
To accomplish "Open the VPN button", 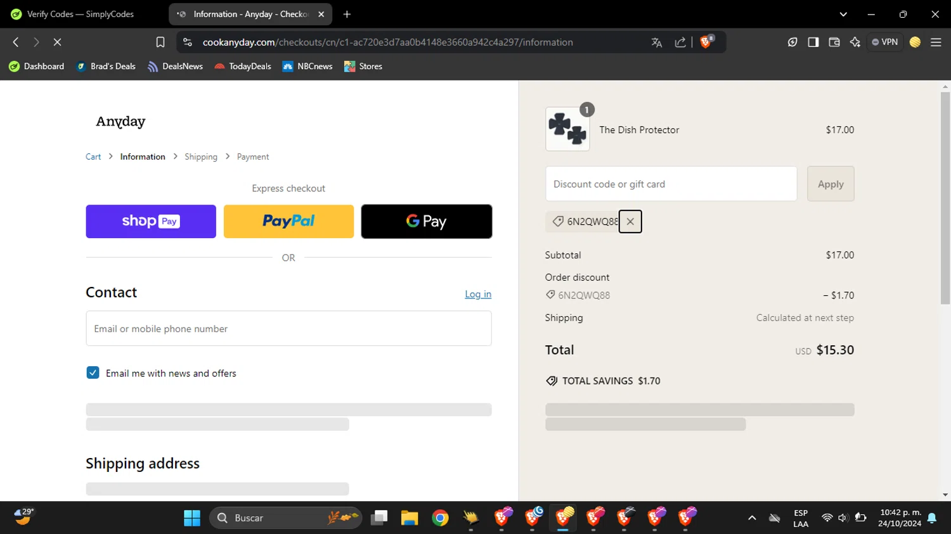I will [x=885, y=42].
